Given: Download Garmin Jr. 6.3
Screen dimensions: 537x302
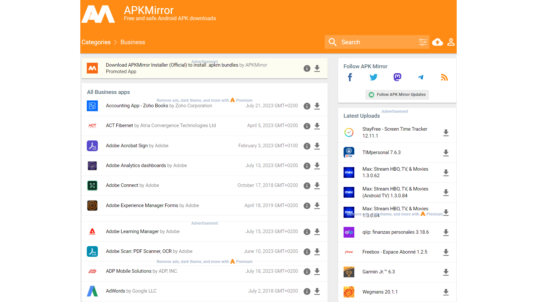Looking at the screenshot, I should point(446,272).
